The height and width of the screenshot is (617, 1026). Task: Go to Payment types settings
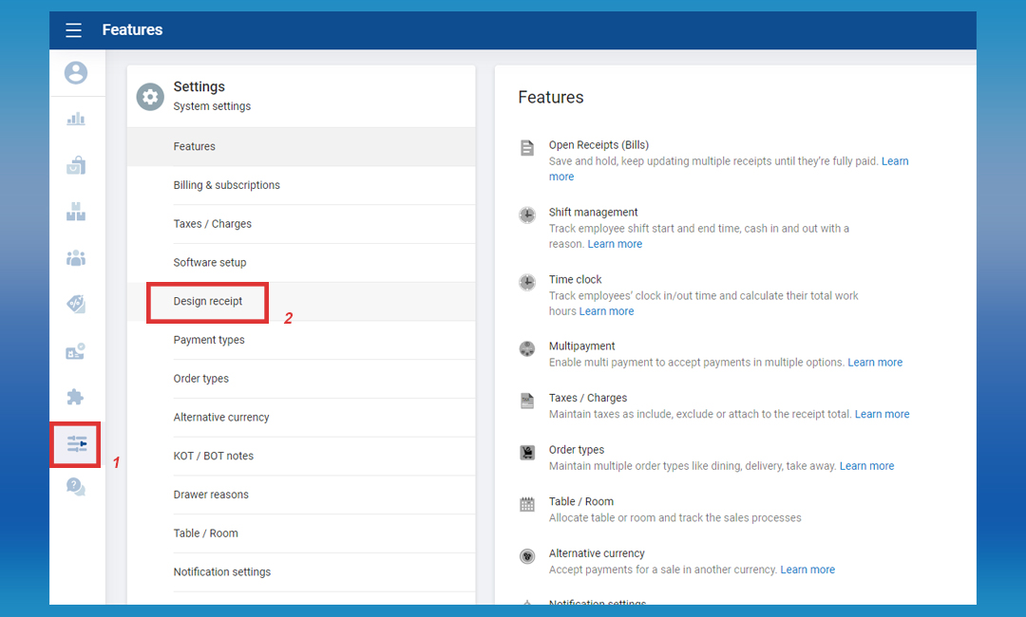tap(209, 340)
